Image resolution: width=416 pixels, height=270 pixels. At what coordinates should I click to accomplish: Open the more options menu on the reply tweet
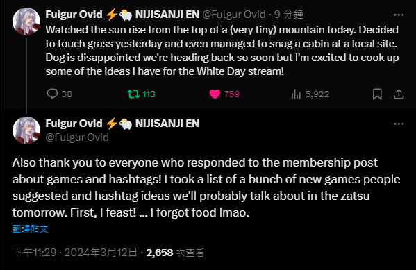(x=399, y=124)
